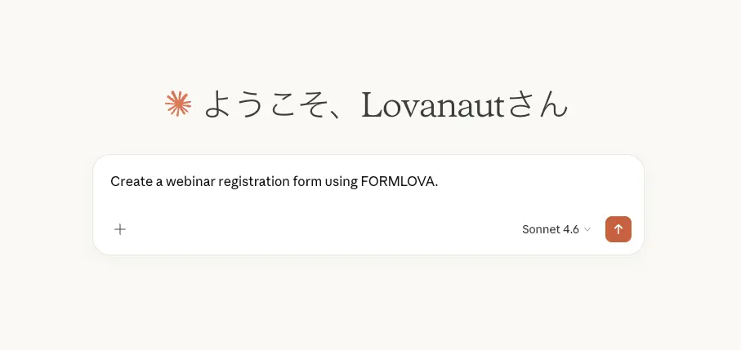This screenshot has width=741, height=350.
Task: Send the message to Claude
Action: pos(618,229)
